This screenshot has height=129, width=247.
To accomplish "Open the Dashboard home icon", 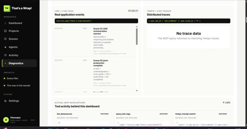I will [5, 23].
